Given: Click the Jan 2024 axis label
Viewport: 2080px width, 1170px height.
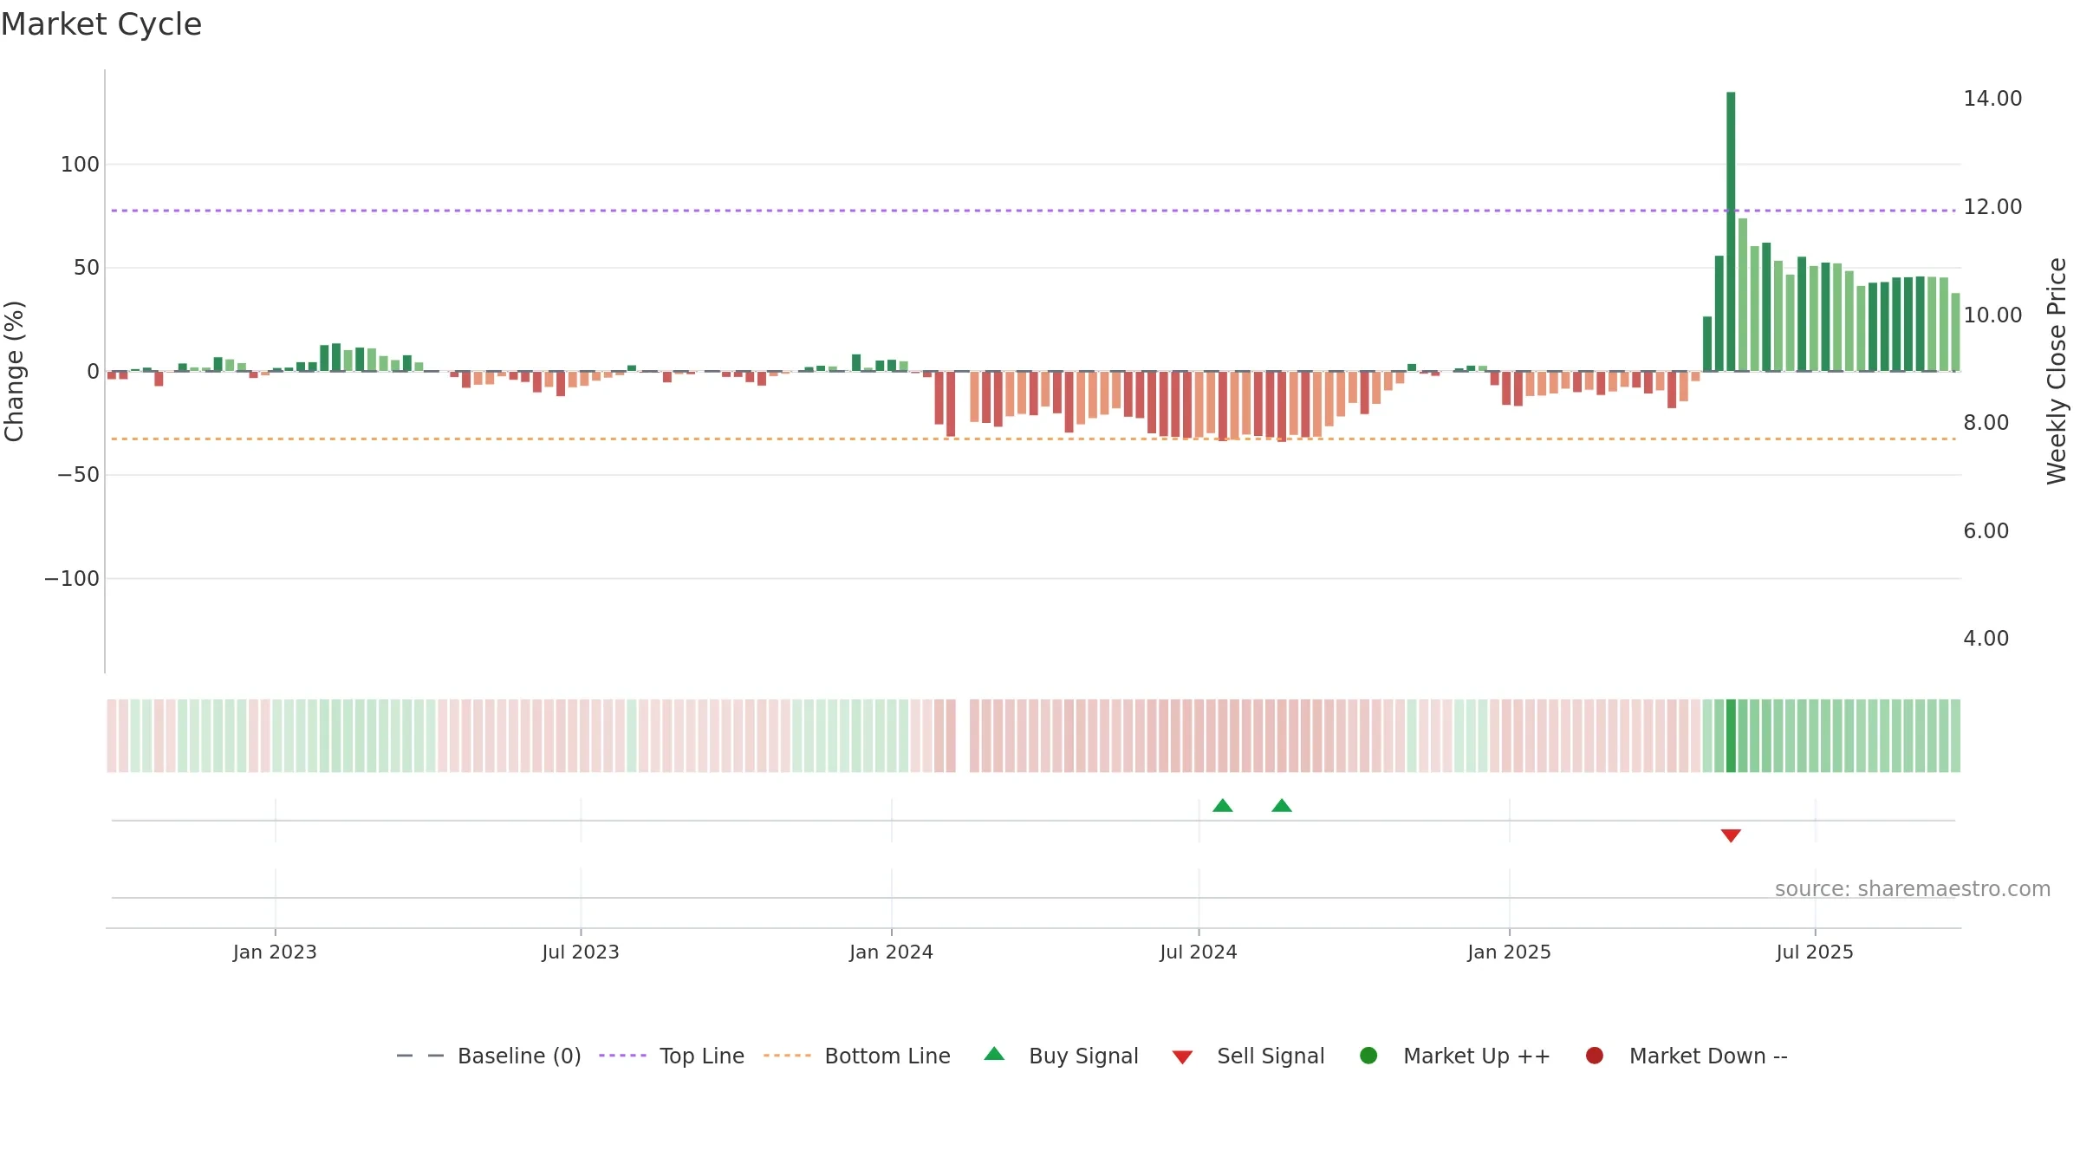Looking at the screenshot, I should tap(891, 952).
